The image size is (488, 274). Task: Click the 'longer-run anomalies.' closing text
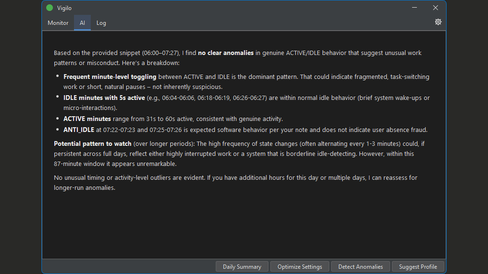click(85, 188)
